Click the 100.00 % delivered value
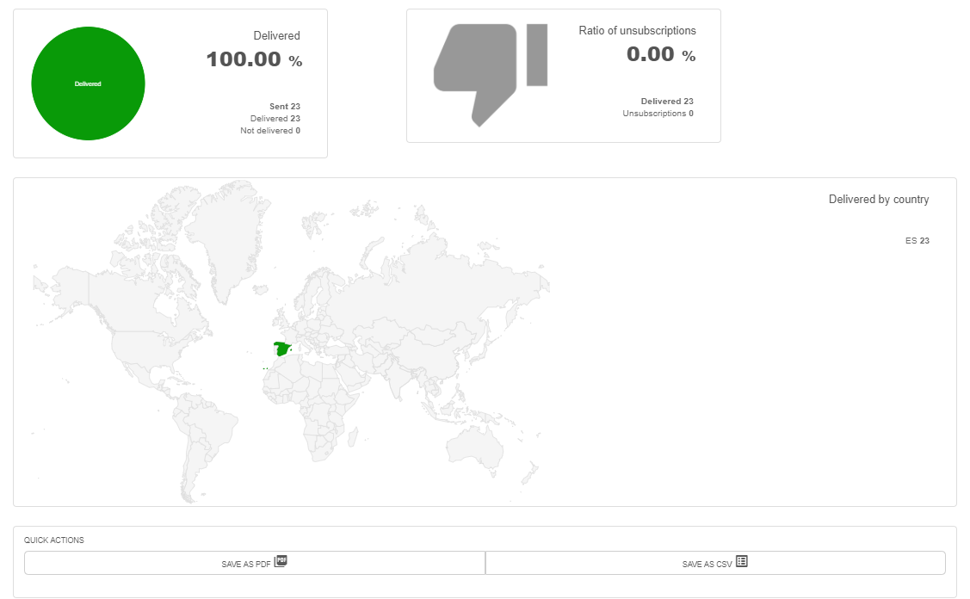 [254, 59]
